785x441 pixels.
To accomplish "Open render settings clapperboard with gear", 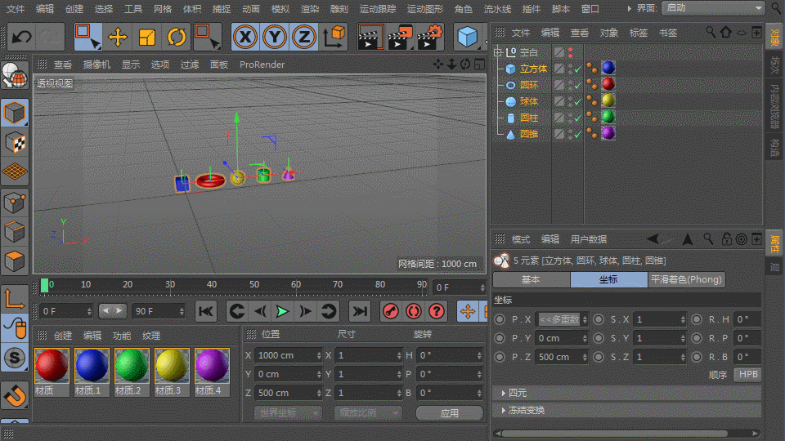I will tap(429, 37).
